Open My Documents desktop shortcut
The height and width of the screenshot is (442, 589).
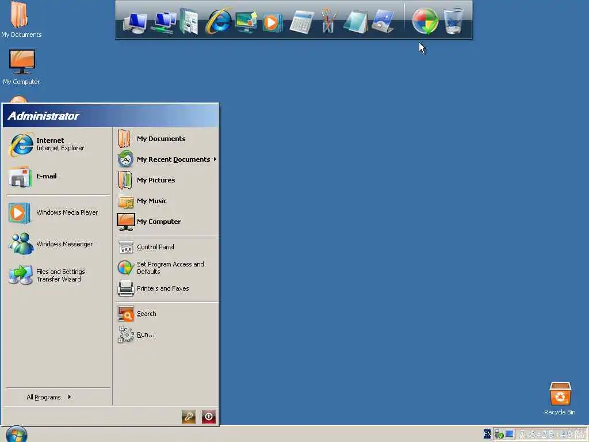[21, 20]
